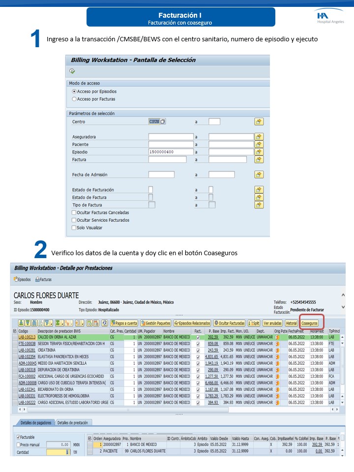The height and width of the screenshot is (472, 354).
Task: Click the Episodios toolbar icon
Action: tap(22, 279)
